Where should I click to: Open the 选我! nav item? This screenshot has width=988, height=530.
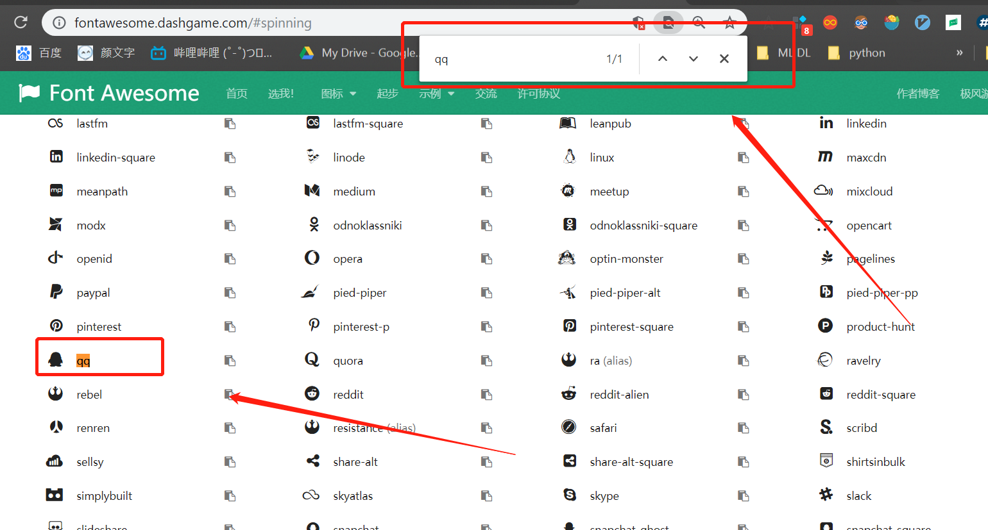(281, 94)
